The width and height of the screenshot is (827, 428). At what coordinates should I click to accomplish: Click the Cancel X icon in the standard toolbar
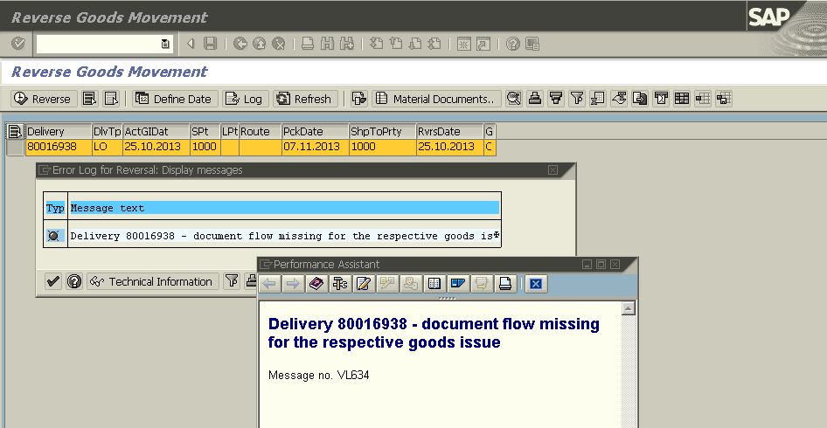coord(279,44)
